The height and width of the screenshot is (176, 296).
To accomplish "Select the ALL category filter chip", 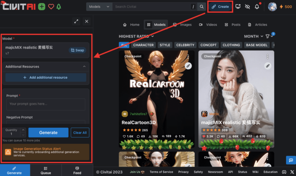I will [124, 45].
